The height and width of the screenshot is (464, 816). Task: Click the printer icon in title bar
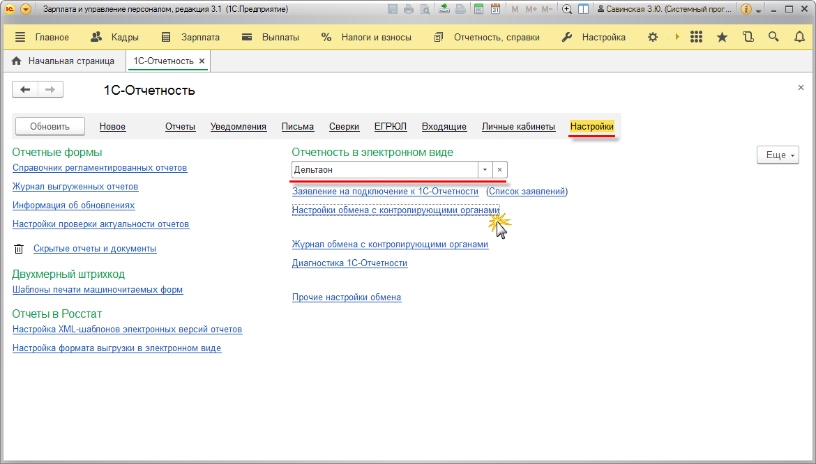[409, 9]
